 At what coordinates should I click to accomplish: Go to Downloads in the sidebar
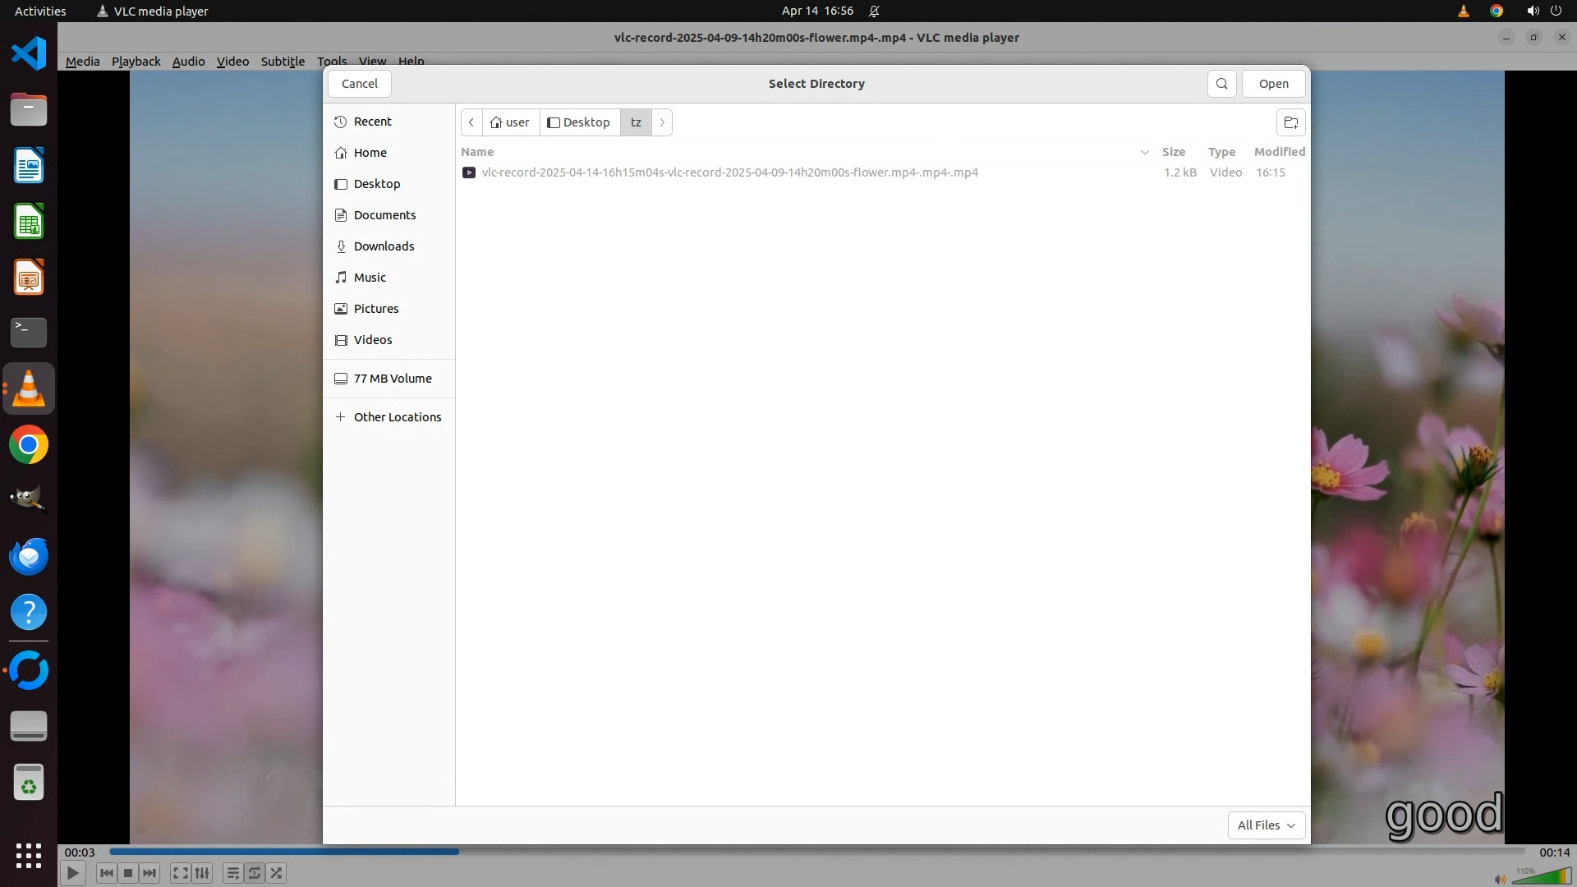click(384, 246)
